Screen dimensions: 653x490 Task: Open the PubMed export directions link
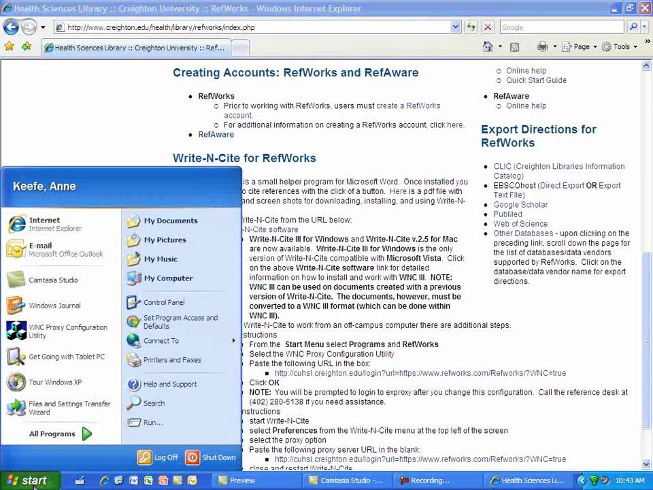507,214
